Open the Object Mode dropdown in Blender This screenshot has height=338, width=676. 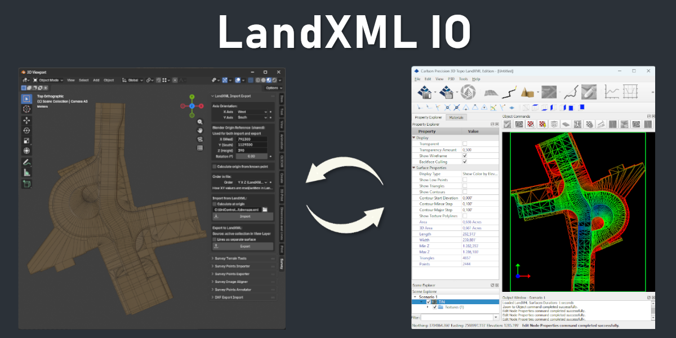point(48,80)
